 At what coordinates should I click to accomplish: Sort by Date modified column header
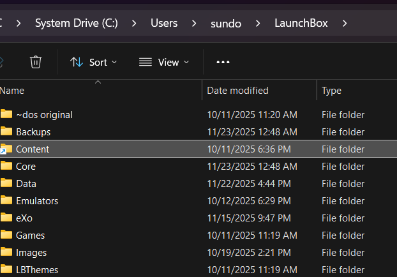pos(237,91)
